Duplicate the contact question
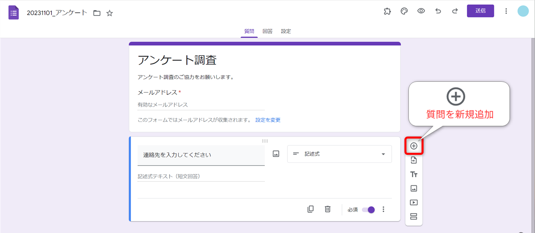Image resolution: width=535 pixels, height=233 pixels. tap(310, 209)
